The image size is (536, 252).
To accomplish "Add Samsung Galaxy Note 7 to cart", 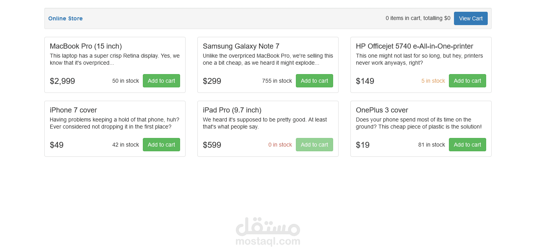I will click(x=314, y=81).
